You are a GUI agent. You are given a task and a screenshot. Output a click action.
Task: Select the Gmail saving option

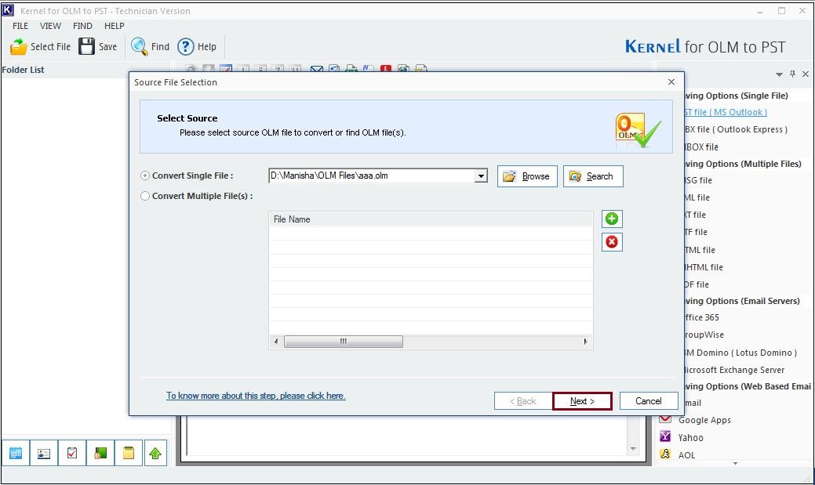pos(693,403)
